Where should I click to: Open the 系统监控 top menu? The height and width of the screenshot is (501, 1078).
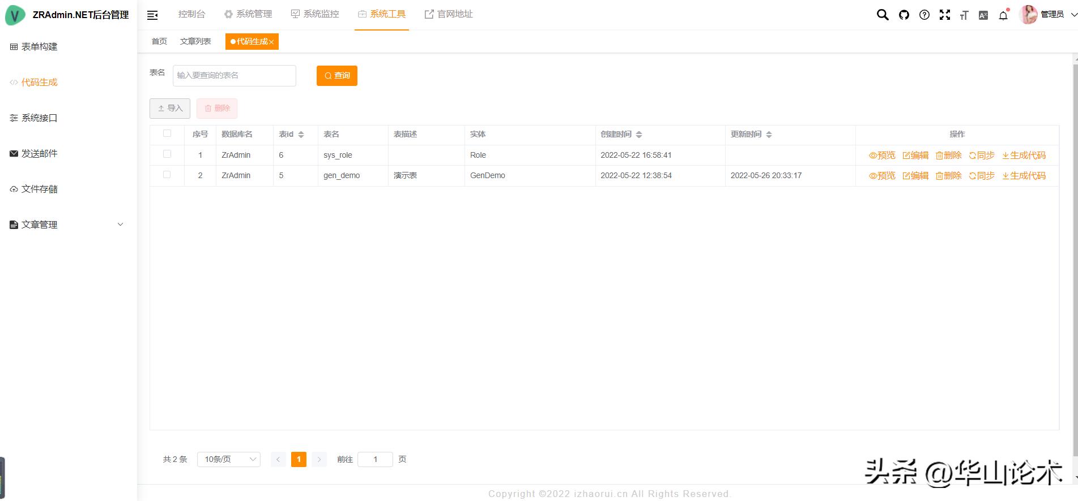pyautogui.click(x=315, y=14)
